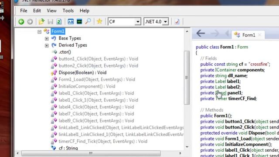Open the .NET 4.0 framework dropdown
The height and width of the screenshot is (157, 279).
(x=166, y=22)
